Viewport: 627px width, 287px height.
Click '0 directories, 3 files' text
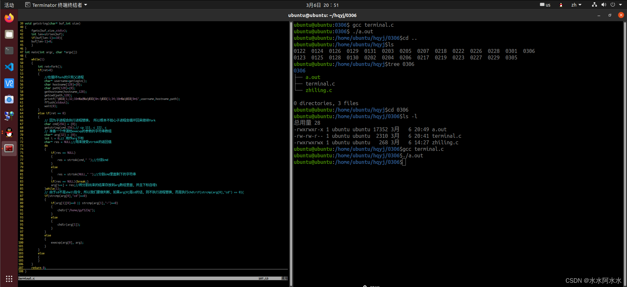(x=326, y=104)
